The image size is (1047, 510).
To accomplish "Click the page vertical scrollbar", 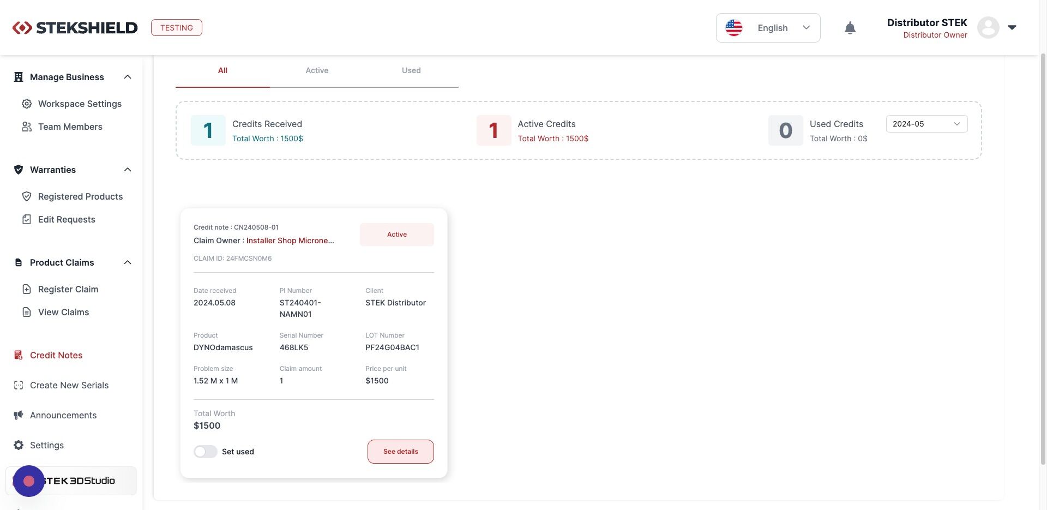I will (1043, 259).
